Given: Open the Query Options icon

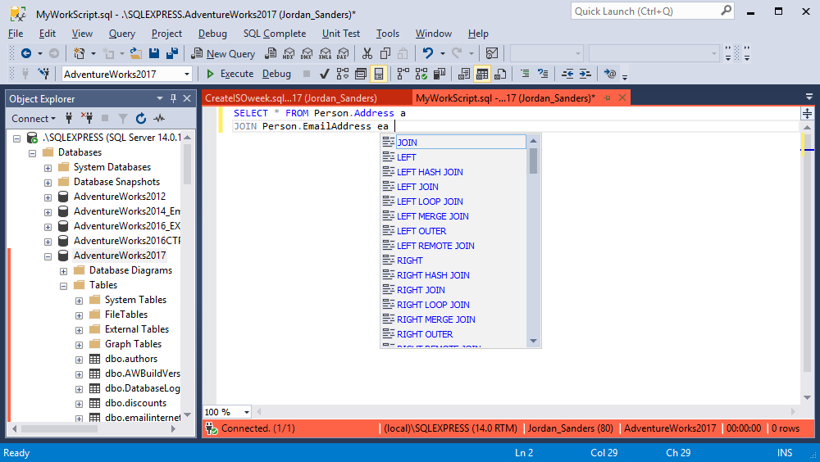Looking at the screenshot, I should [360, 74].
